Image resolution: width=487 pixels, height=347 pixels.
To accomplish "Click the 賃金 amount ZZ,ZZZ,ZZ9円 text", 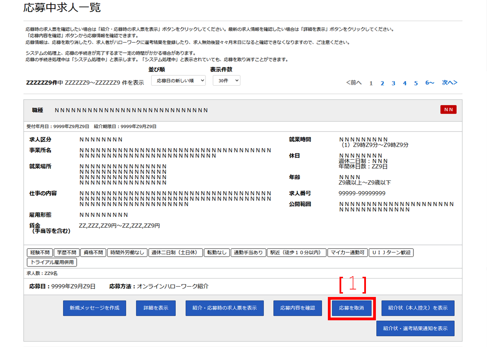I will click(119, 226).
